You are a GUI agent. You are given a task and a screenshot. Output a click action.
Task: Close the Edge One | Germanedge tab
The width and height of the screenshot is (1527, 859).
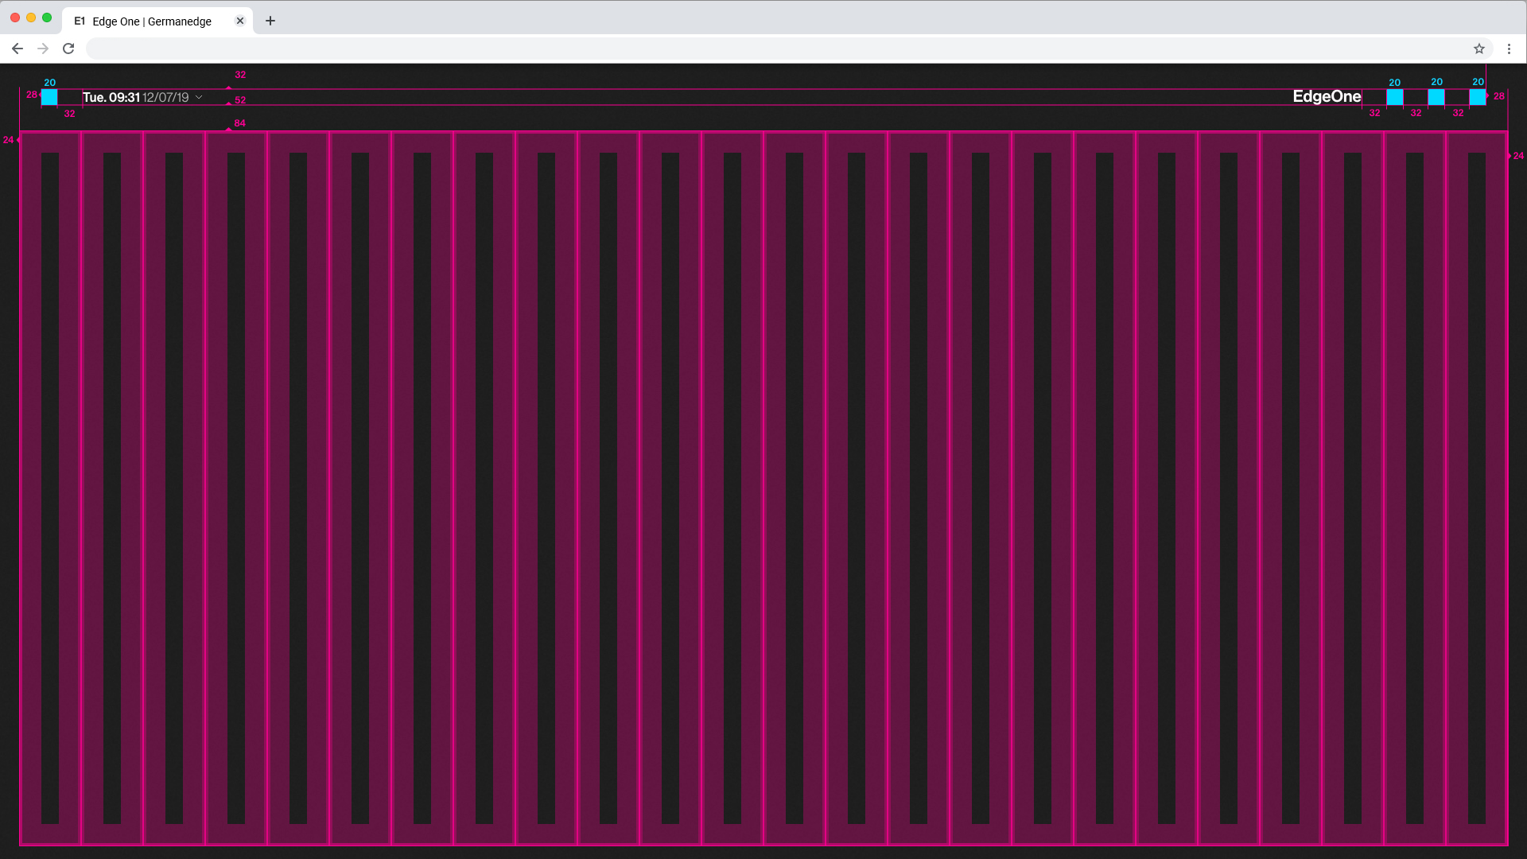240,21
